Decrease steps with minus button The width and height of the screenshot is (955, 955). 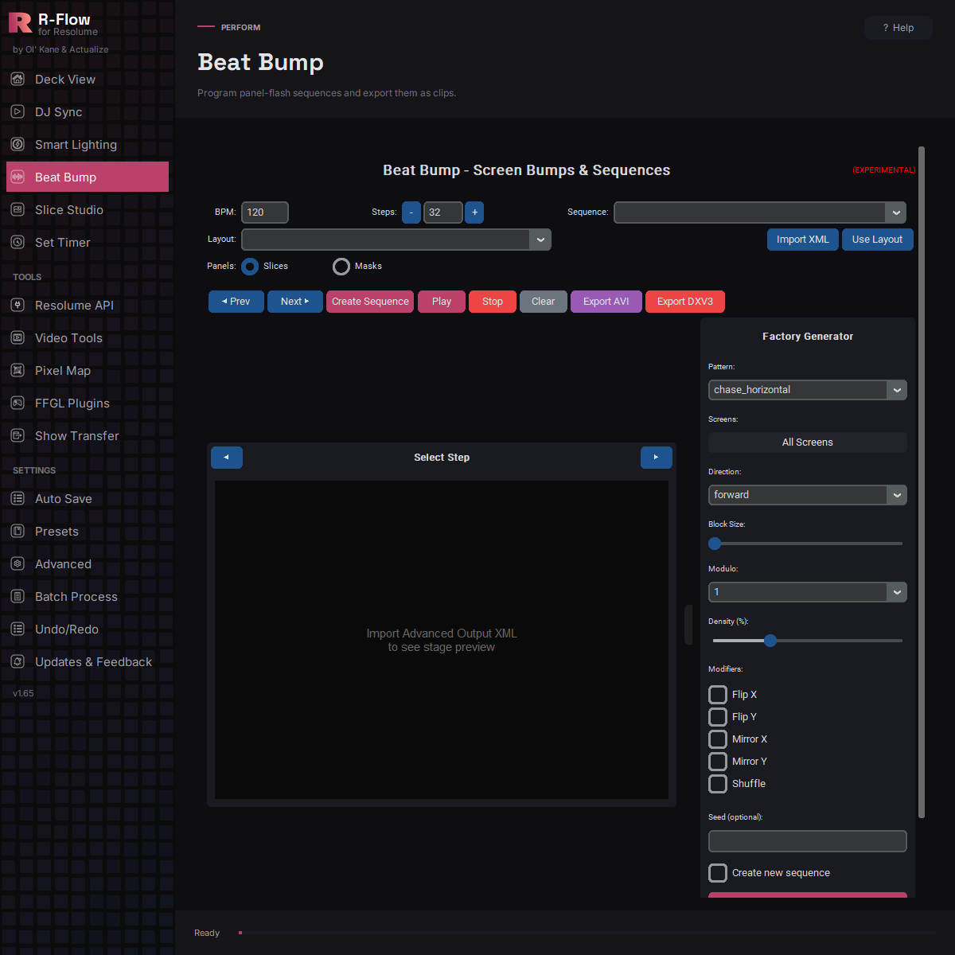tap(411, 212)
